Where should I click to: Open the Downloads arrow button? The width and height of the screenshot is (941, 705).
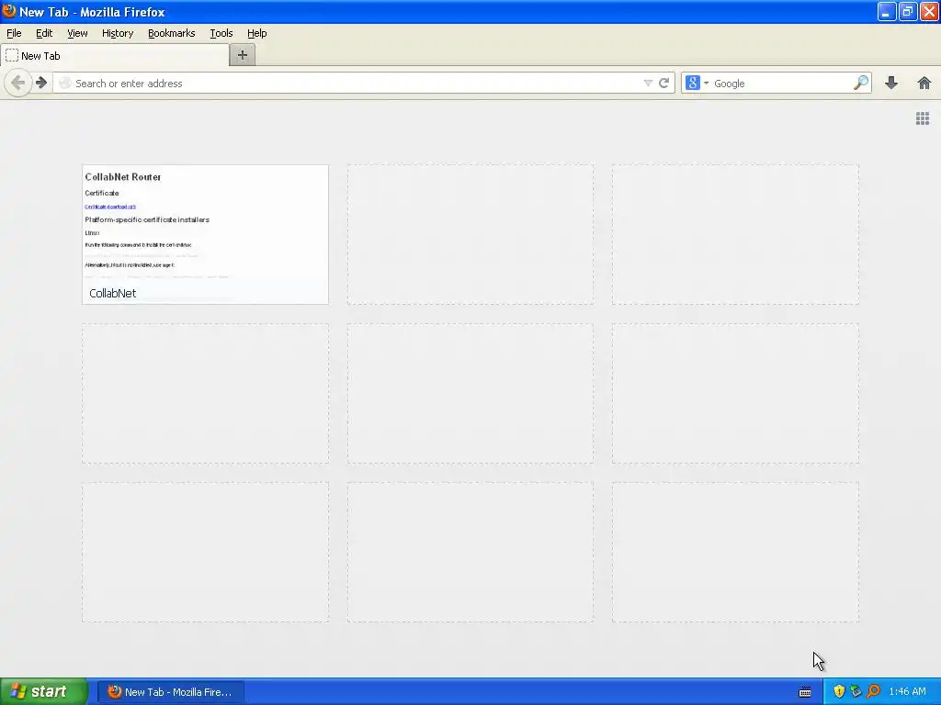click(891, 83)
